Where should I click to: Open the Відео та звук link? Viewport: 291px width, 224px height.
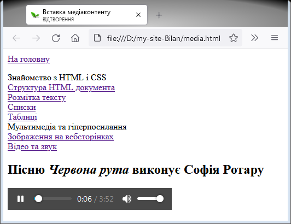click(x=32, y=146)
